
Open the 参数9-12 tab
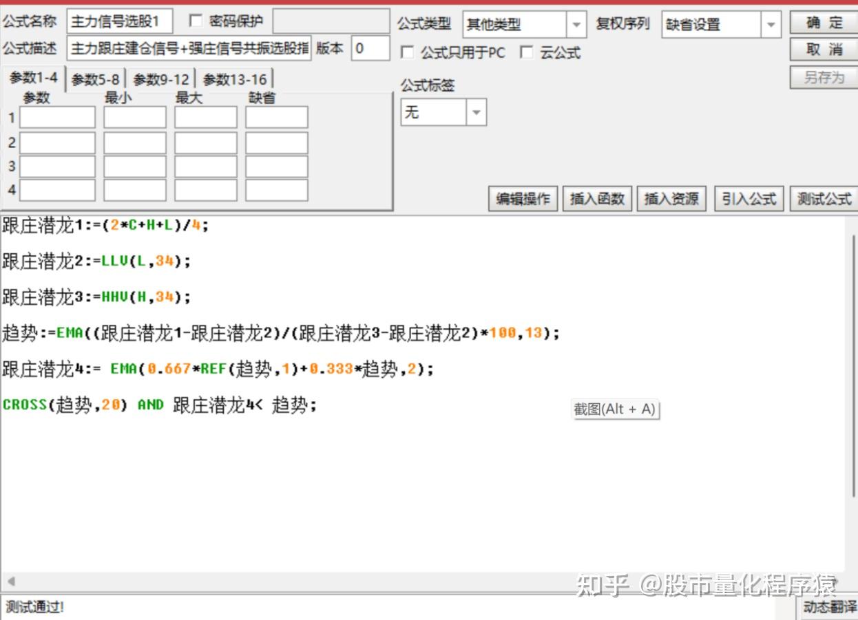(x=160, y=80)
